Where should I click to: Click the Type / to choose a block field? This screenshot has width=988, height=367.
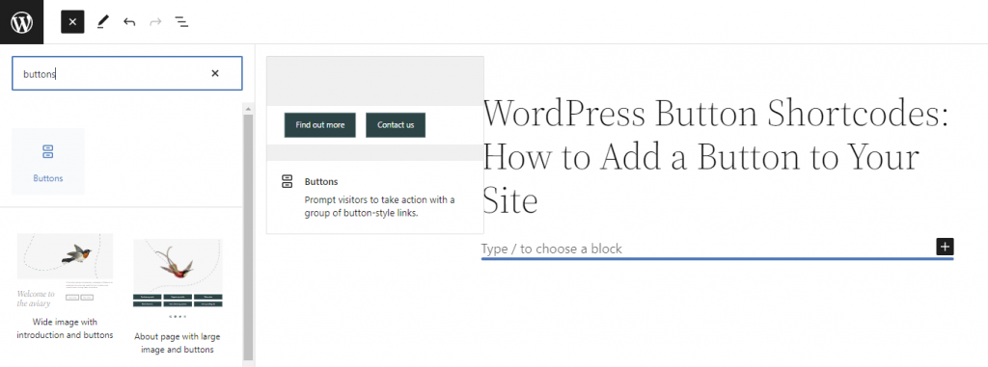coord(705,249)
